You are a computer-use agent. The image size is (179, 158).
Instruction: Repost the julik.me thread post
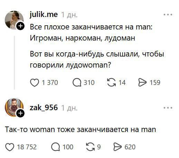[x=111, y=82]
